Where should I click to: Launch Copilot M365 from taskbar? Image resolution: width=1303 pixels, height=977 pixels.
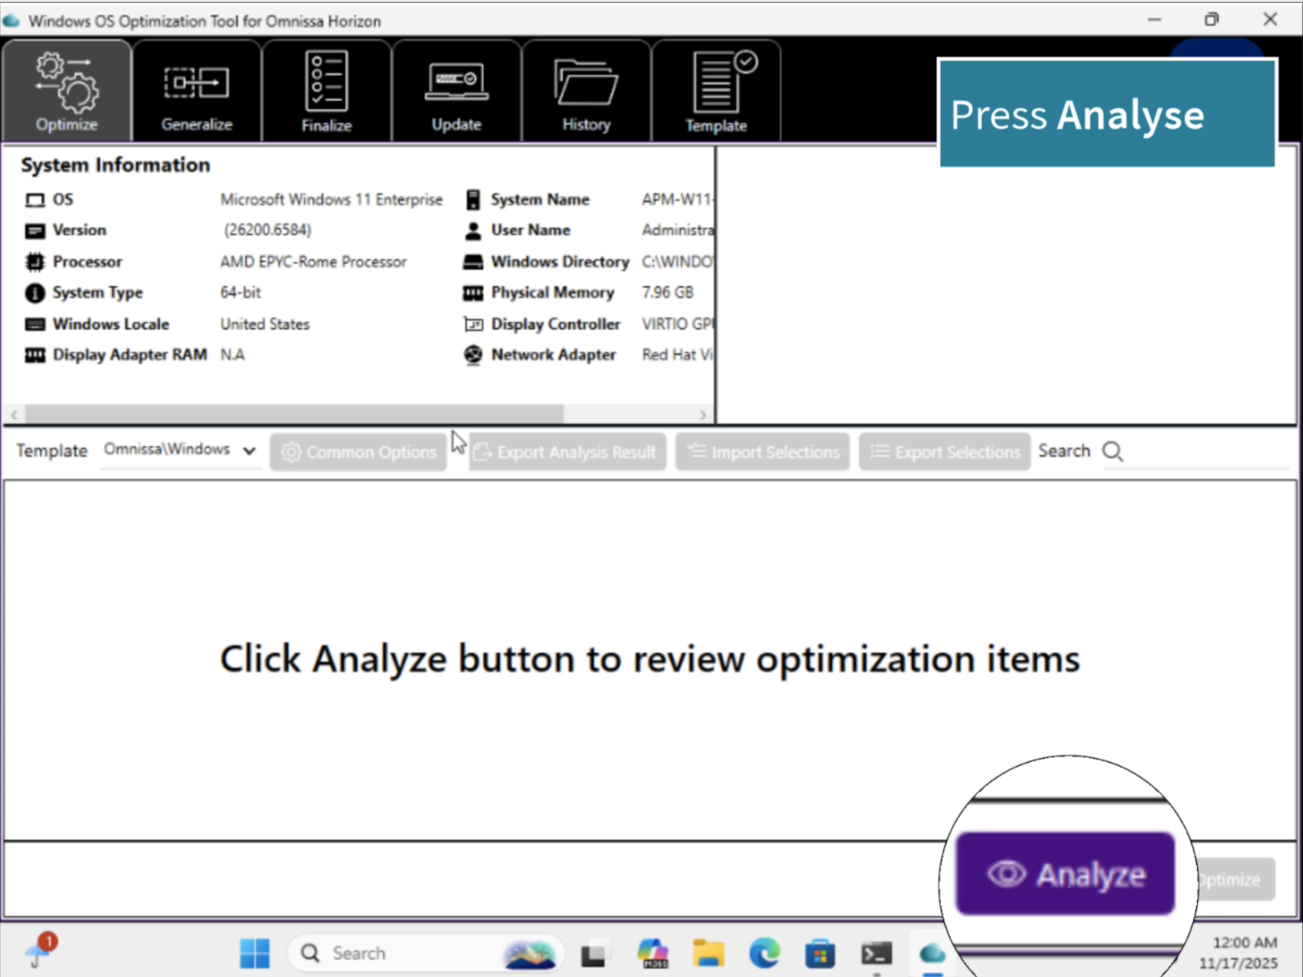point(653,953)
